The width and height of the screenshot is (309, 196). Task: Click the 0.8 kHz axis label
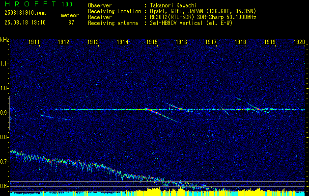[4, 137]
